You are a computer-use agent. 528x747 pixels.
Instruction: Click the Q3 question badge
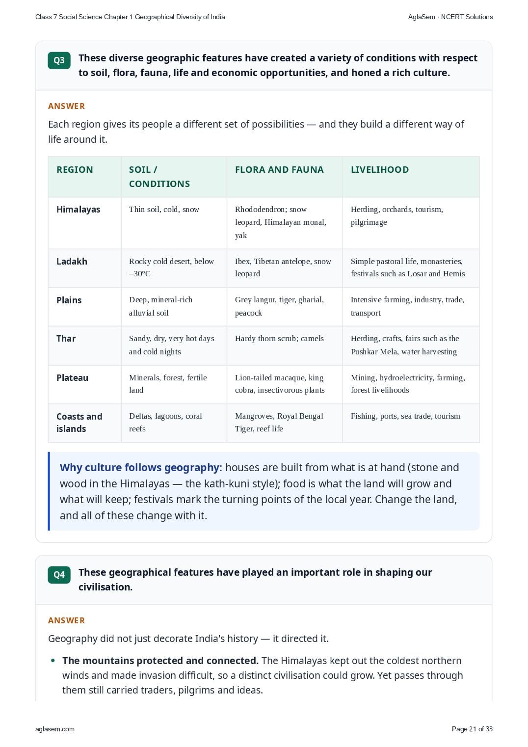(59, 60)
